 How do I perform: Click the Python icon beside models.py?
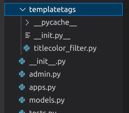click(x=22, y=100)
